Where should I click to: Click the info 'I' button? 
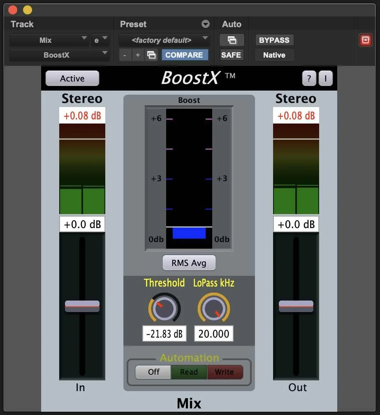point(326,78)
